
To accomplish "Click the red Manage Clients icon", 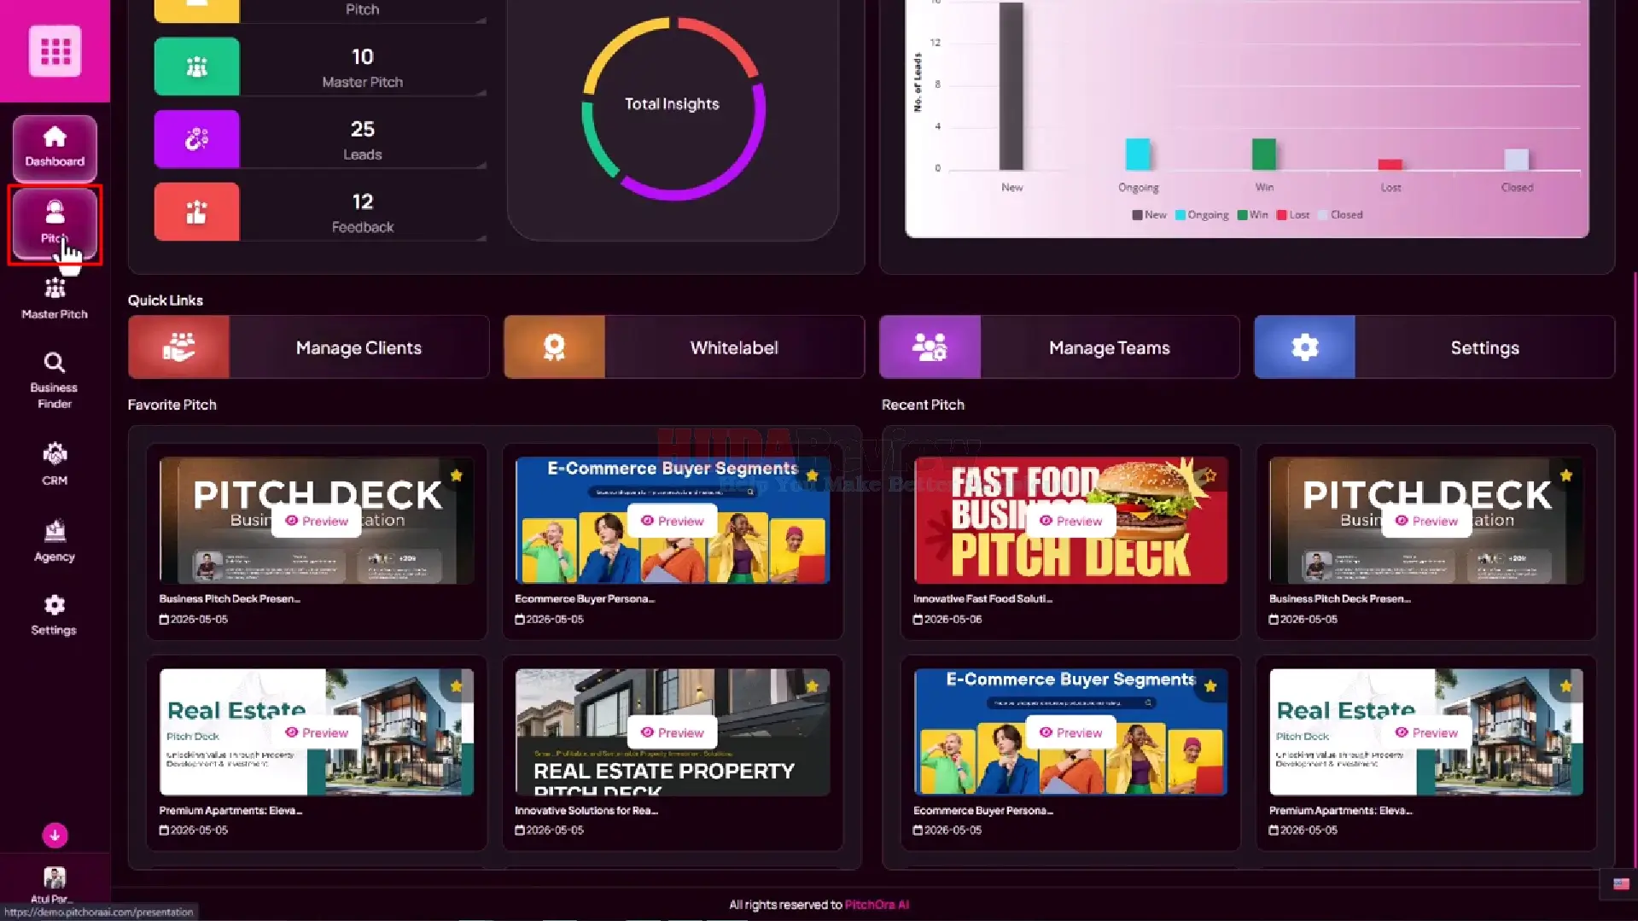I will (179, 347).
